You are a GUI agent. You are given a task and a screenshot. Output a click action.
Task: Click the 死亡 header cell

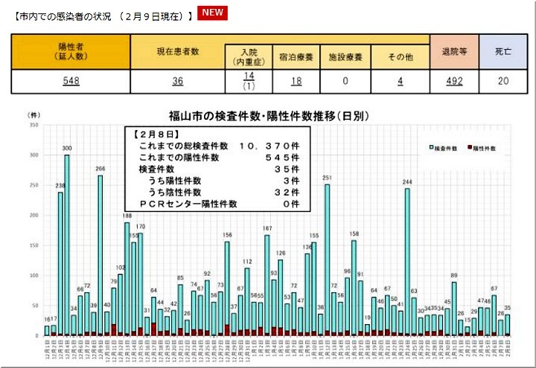502,51
